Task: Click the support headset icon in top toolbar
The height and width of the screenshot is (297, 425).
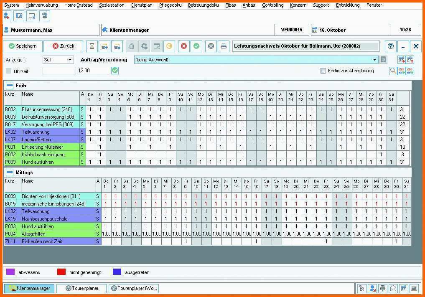Action: point(44,16)
